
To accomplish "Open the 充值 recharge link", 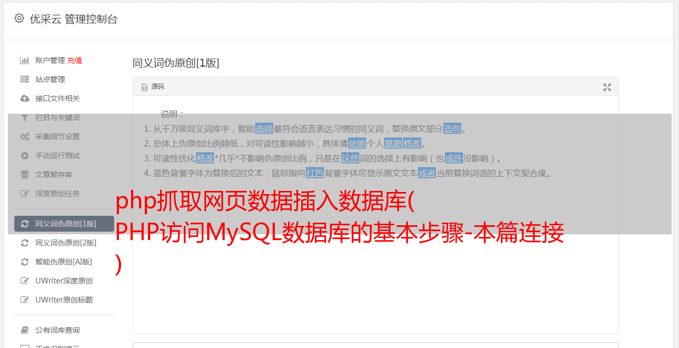I will [x=75, y=60].
